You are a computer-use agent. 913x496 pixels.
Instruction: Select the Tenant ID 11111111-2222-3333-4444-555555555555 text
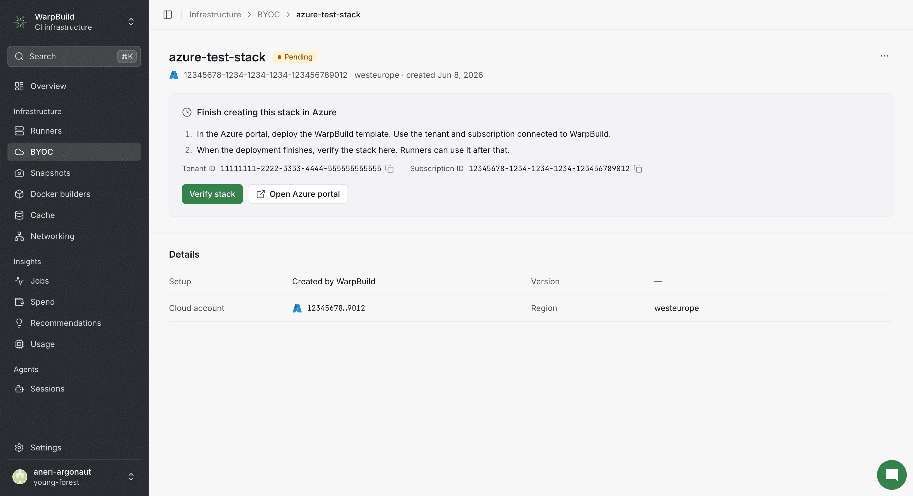(301, 169)
